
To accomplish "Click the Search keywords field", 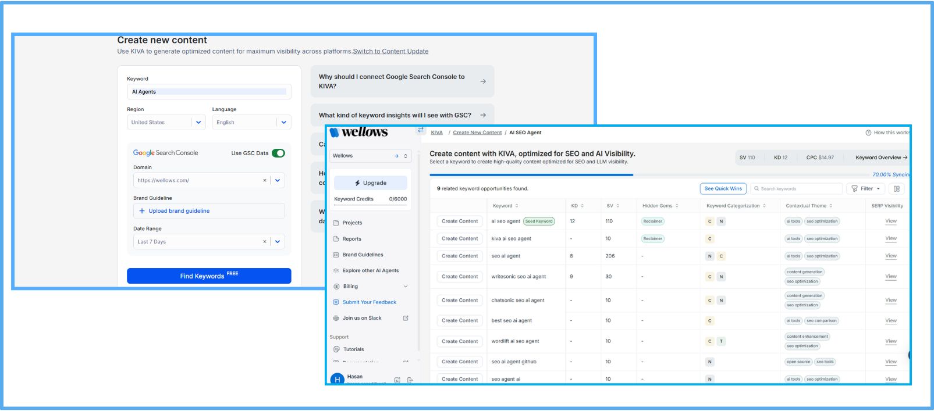I will pyautogui.click(x=796, y=188).
